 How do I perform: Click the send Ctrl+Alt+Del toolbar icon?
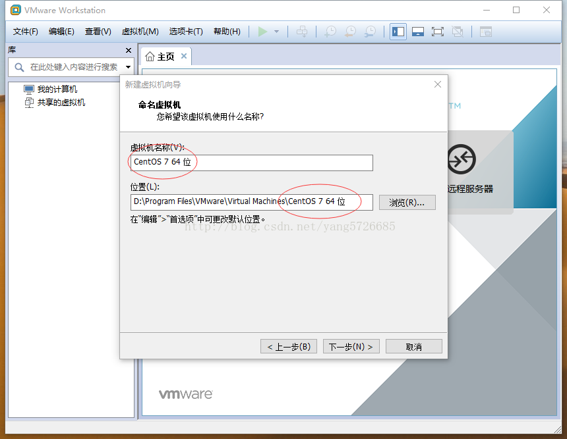[302, 32]
